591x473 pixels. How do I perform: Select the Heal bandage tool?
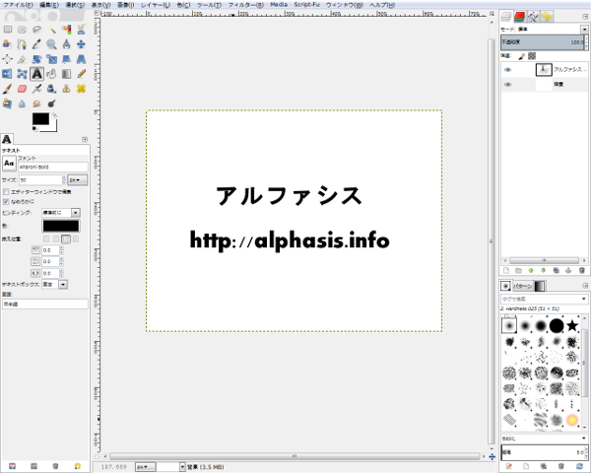coord(81,89)
